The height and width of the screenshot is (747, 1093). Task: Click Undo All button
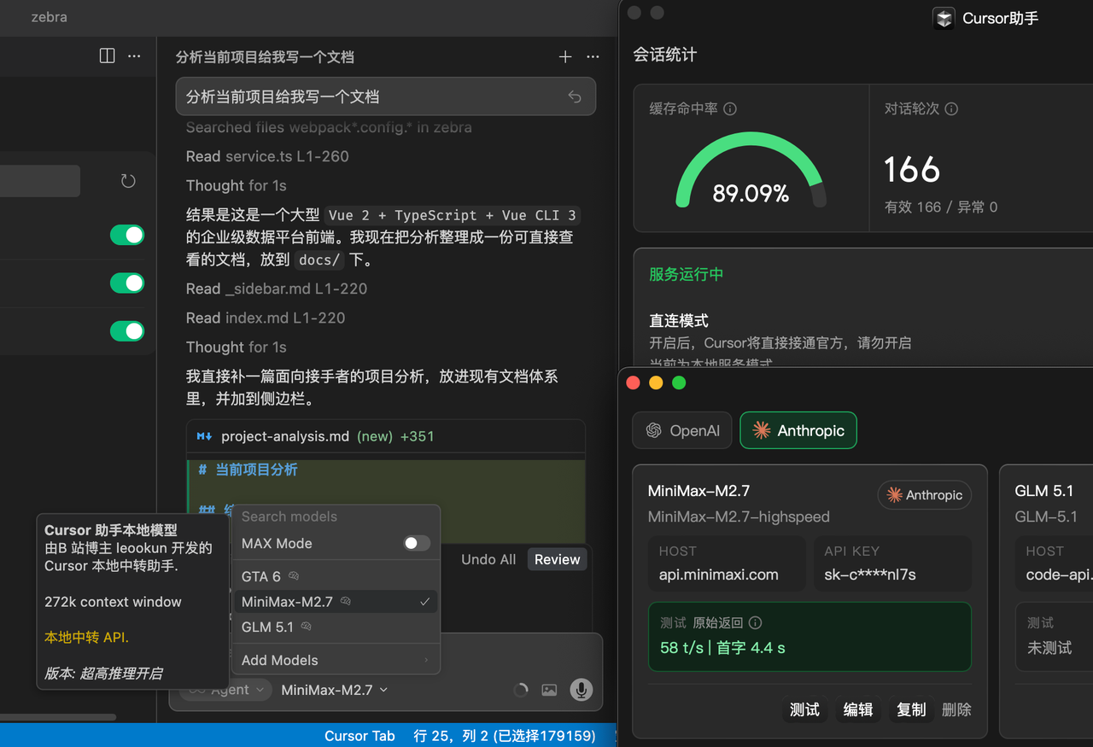(488, 559)
